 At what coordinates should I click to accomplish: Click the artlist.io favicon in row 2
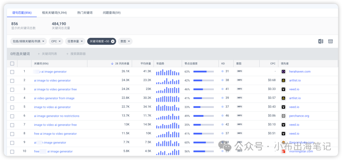click(283, 80)
